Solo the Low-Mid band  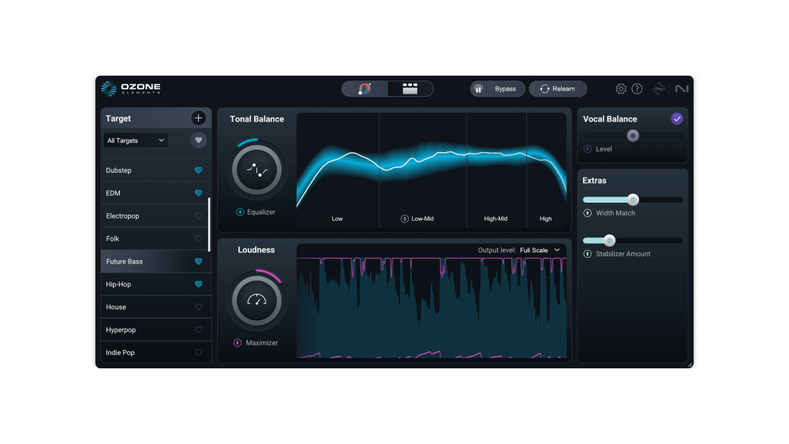click(405, 218)
